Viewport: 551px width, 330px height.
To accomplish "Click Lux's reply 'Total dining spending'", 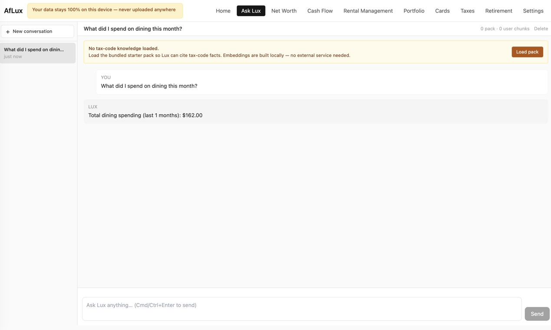I will pos(145,115).
